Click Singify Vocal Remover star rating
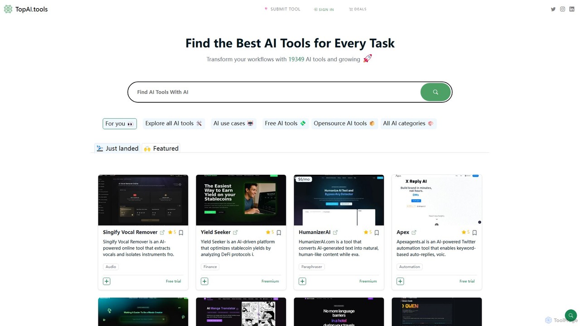This screenshot has height=326, width=580. [172, 232]
